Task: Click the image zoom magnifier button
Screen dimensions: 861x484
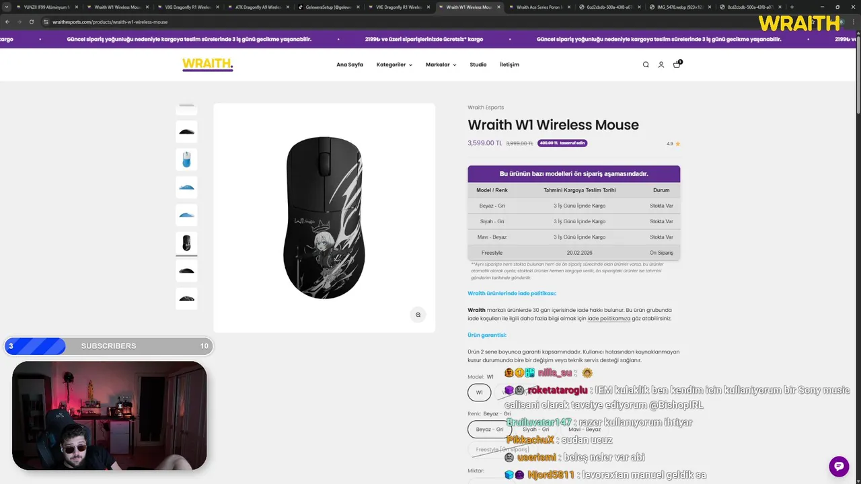Action: coord(418,315)
